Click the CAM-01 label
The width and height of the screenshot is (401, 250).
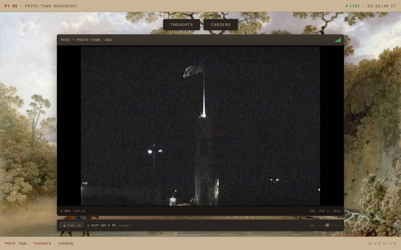pyautogui.click(x=80, y=211)
